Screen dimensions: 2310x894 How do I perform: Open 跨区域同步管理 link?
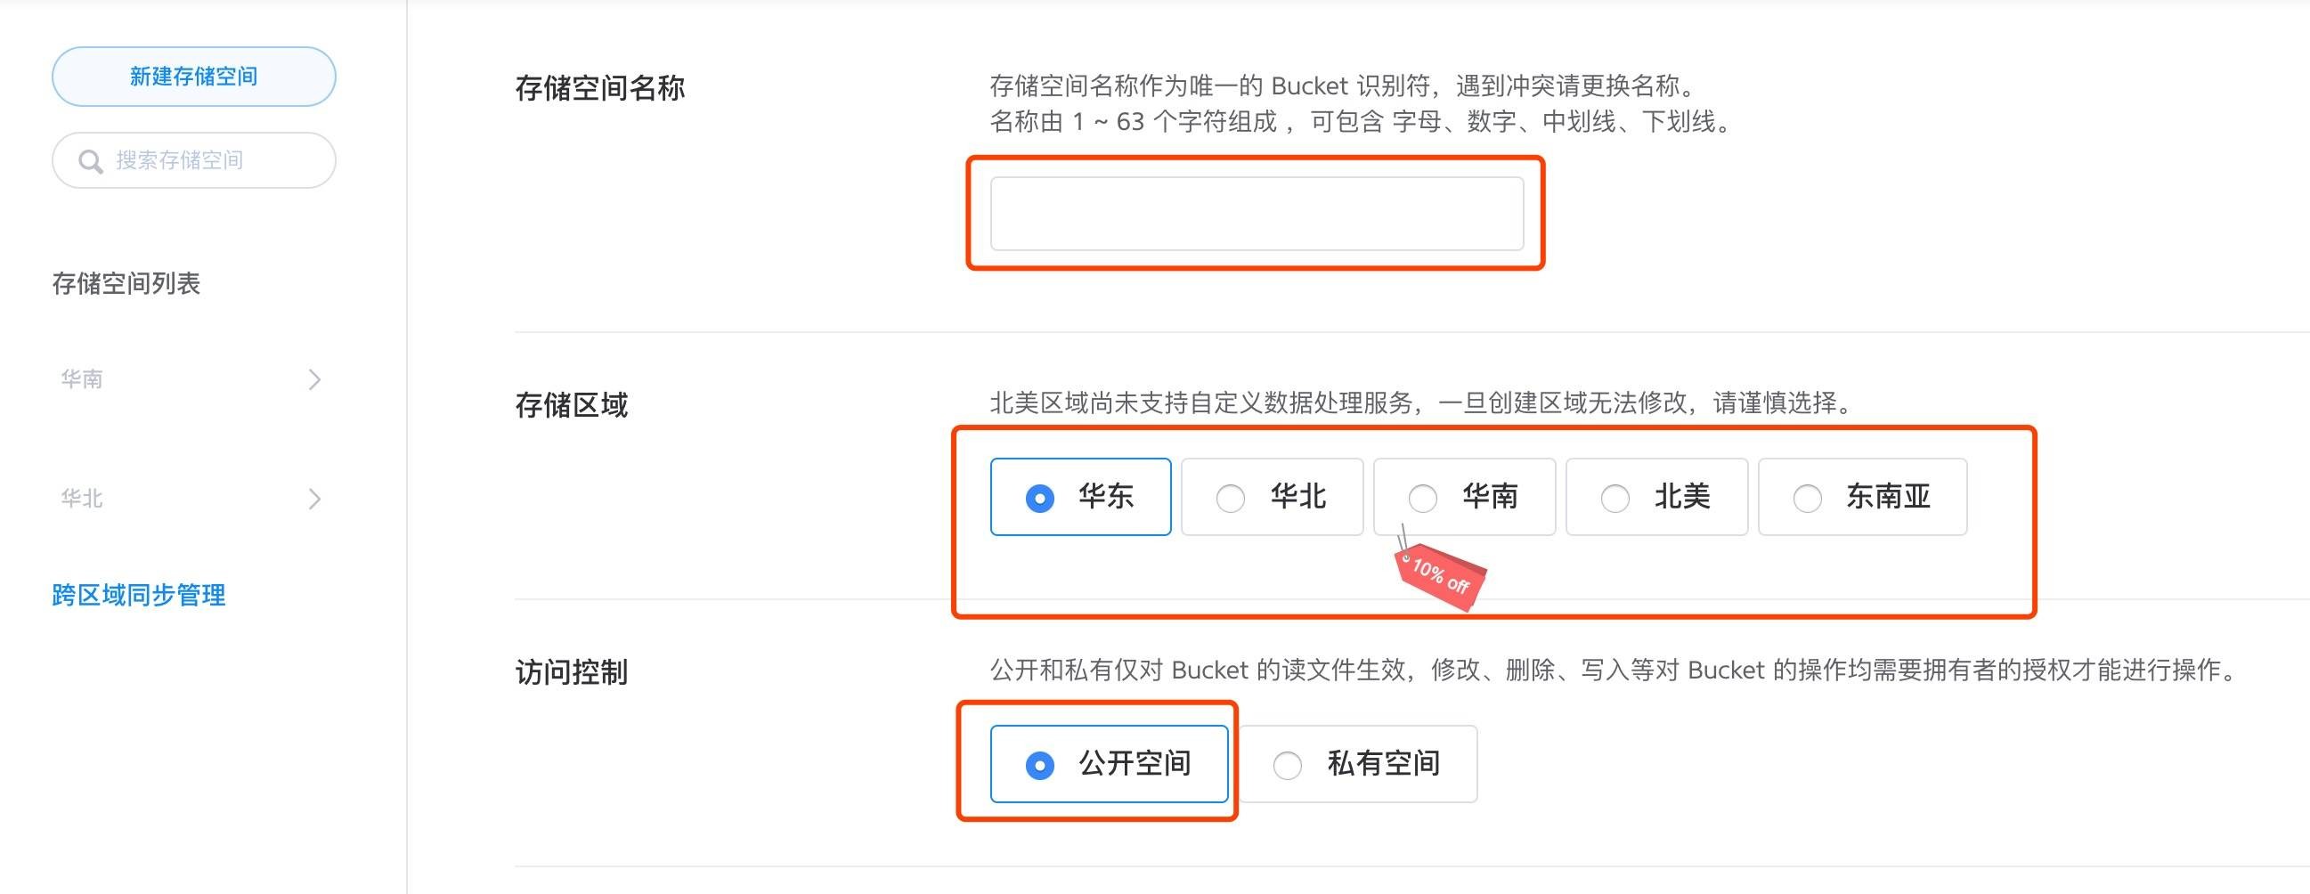(x=139, y=596)
